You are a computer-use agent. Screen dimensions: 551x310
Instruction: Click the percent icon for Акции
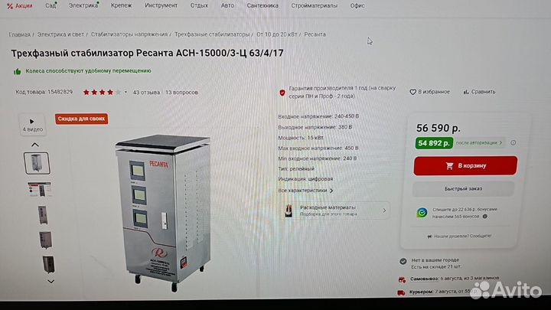point(10,6)
